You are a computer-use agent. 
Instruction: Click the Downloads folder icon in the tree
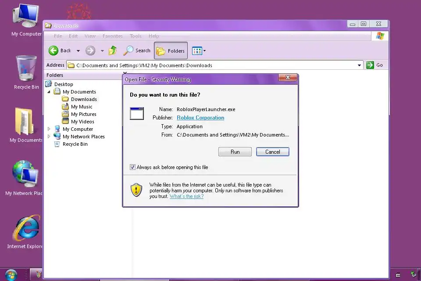[x=65, y=99]
